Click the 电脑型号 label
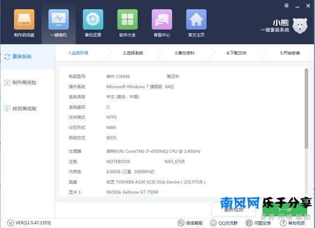315x228 pixels. 77,76
